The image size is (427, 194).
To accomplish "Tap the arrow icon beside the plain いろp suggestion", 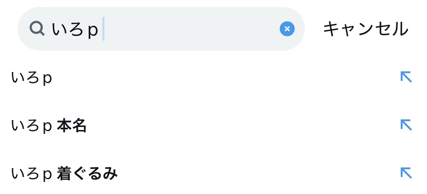I will [x=406, y=77].
